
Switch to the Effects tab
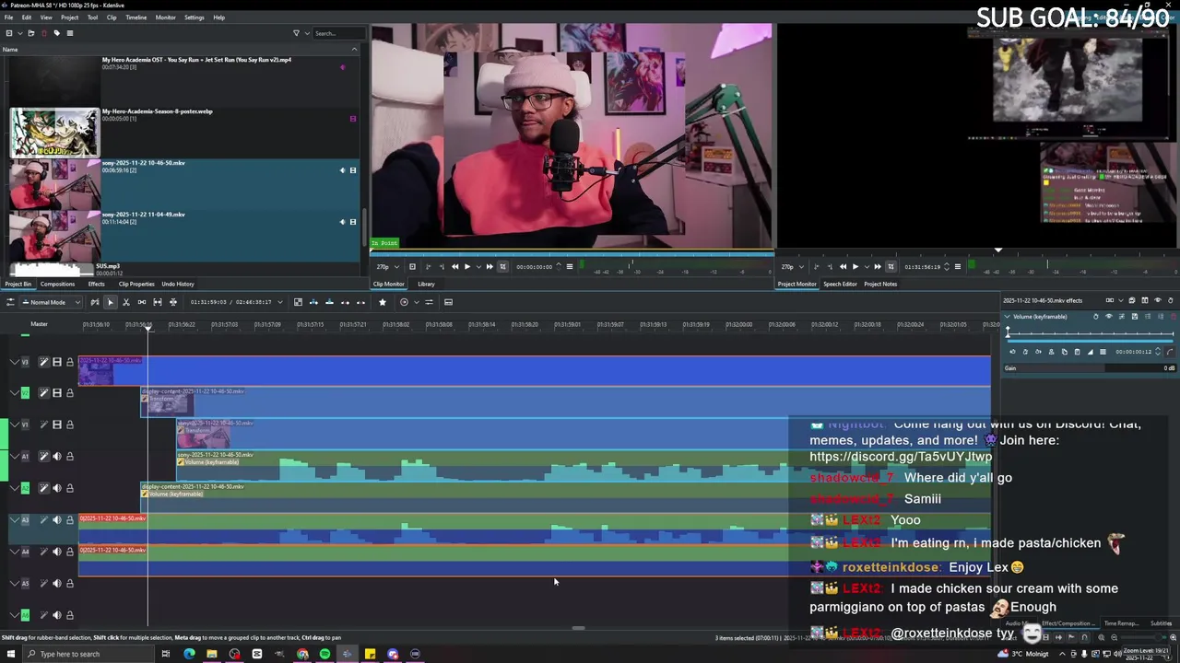click(x=96, y=284)
